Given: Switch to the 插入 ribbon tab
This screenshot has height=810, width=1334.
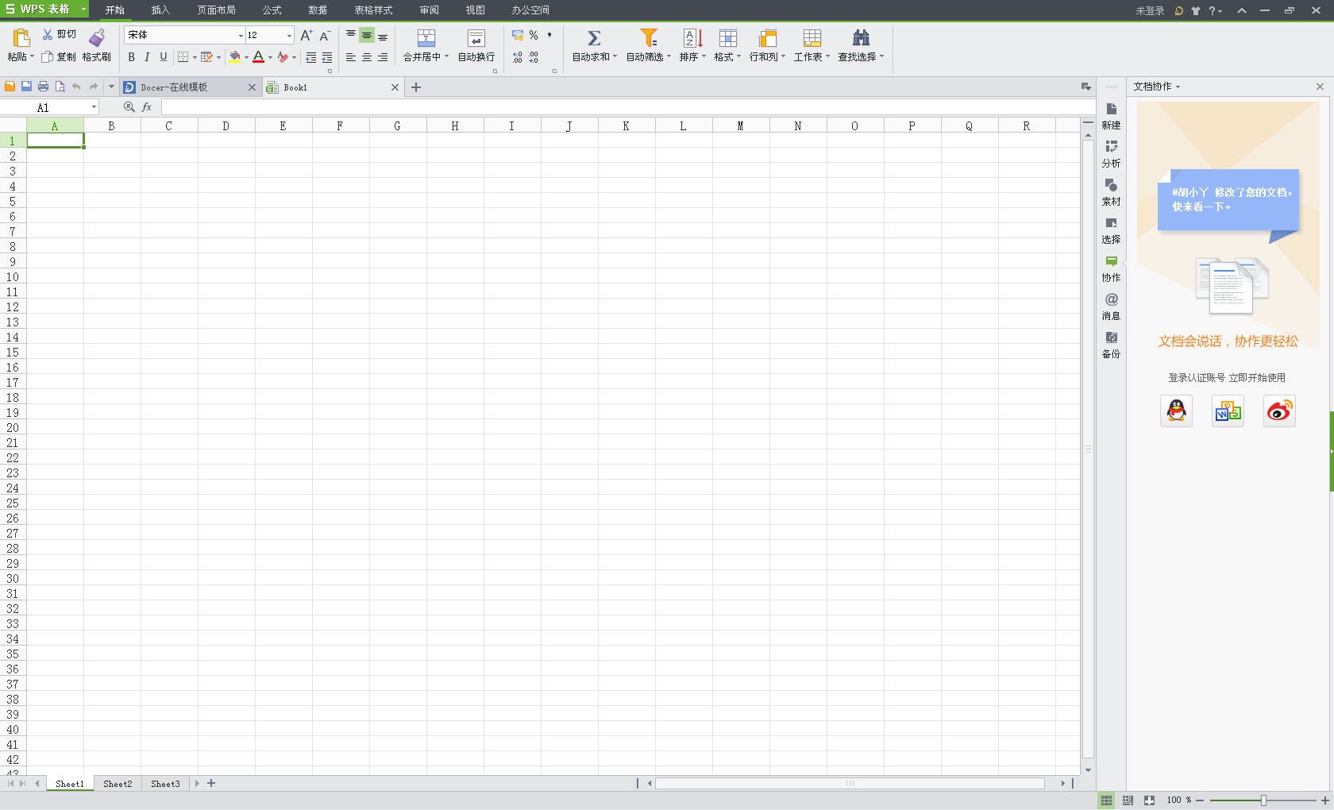Looking at the screenshot, I should [x=160, y=10].
